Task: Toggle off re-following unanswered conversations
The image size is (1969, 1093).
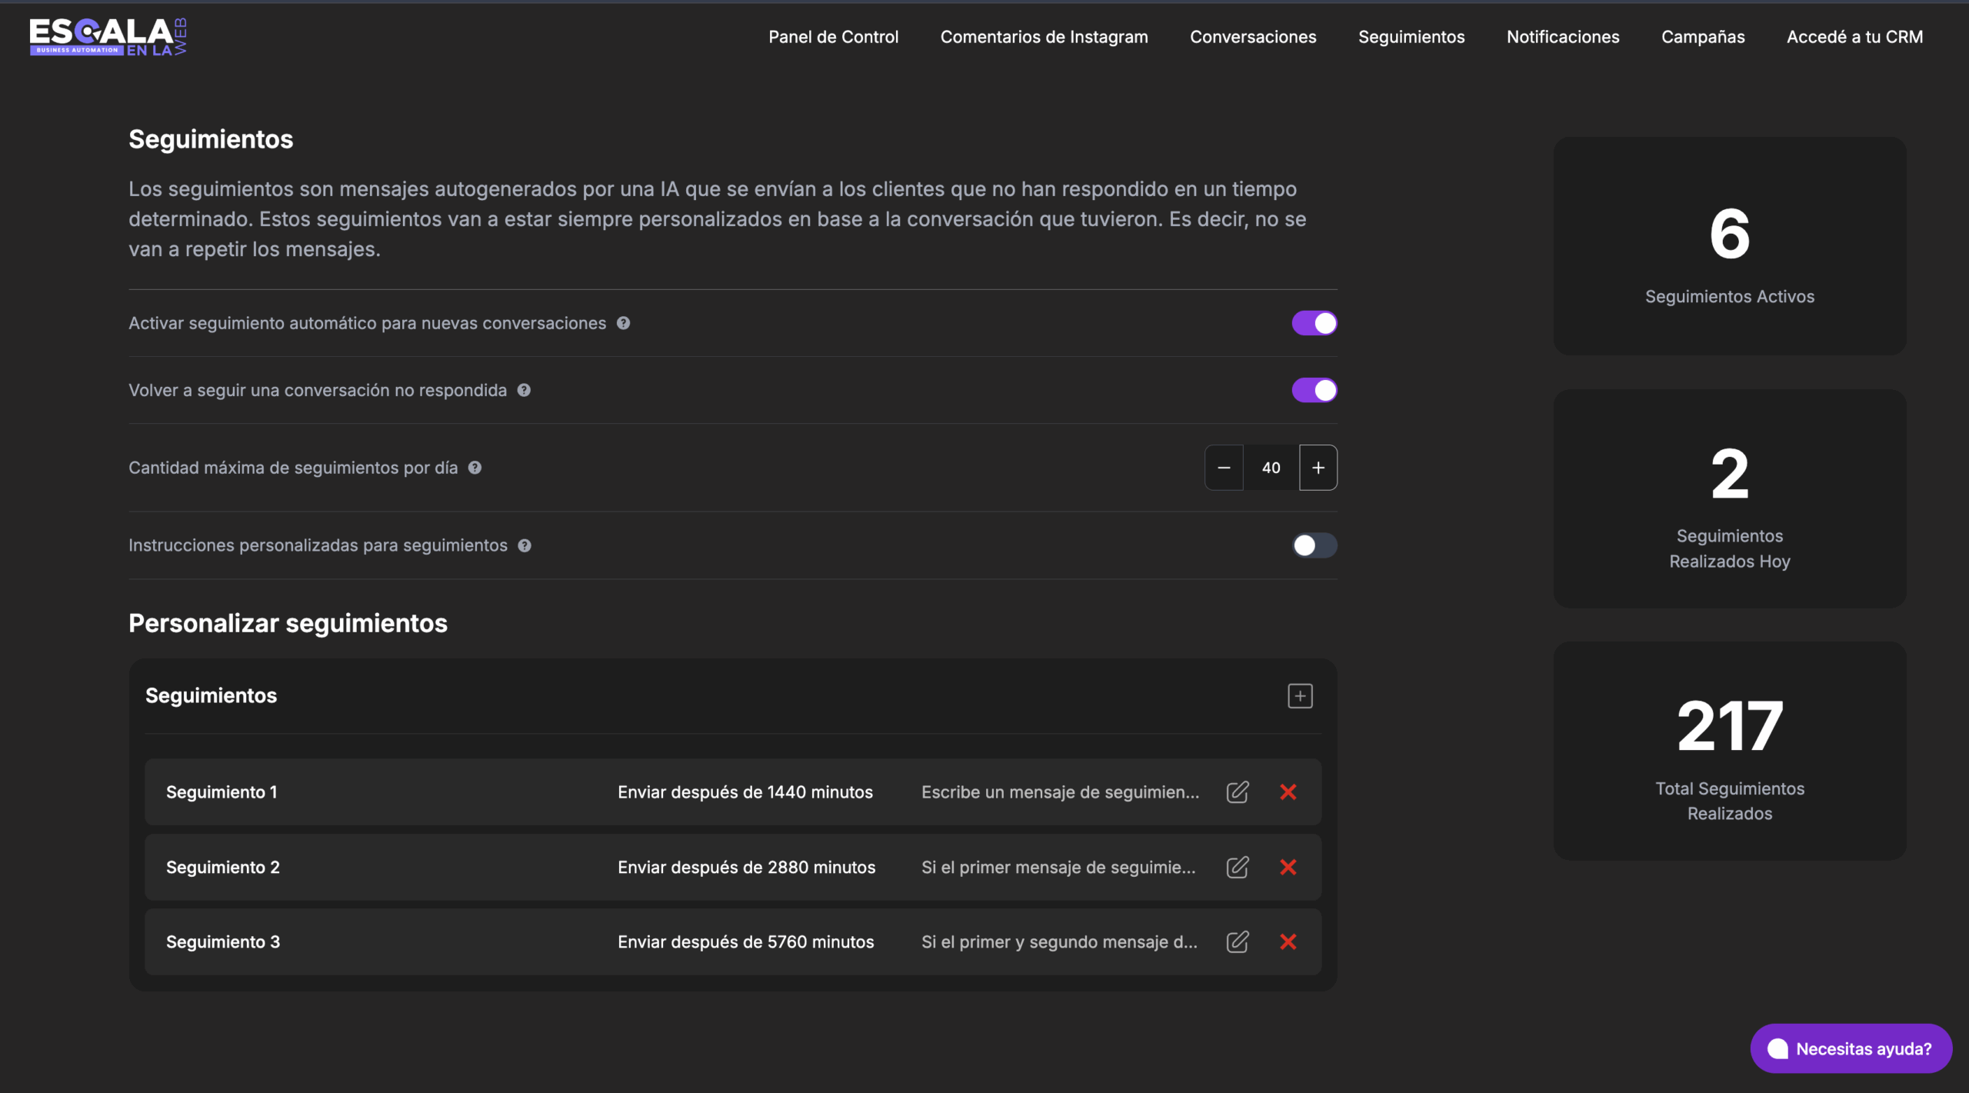Action: (1314, 390)
